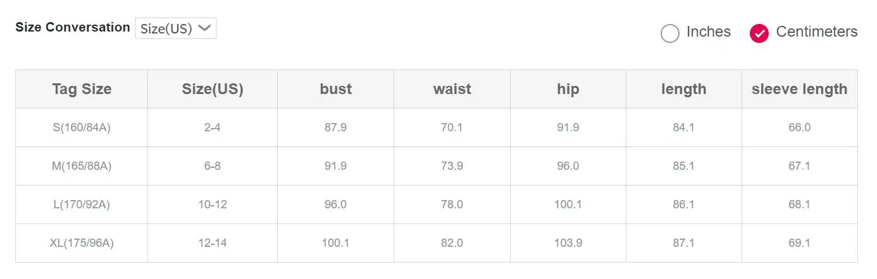Click the Size(US) column header
Screen dimensions: 877x279
(212, 89)
